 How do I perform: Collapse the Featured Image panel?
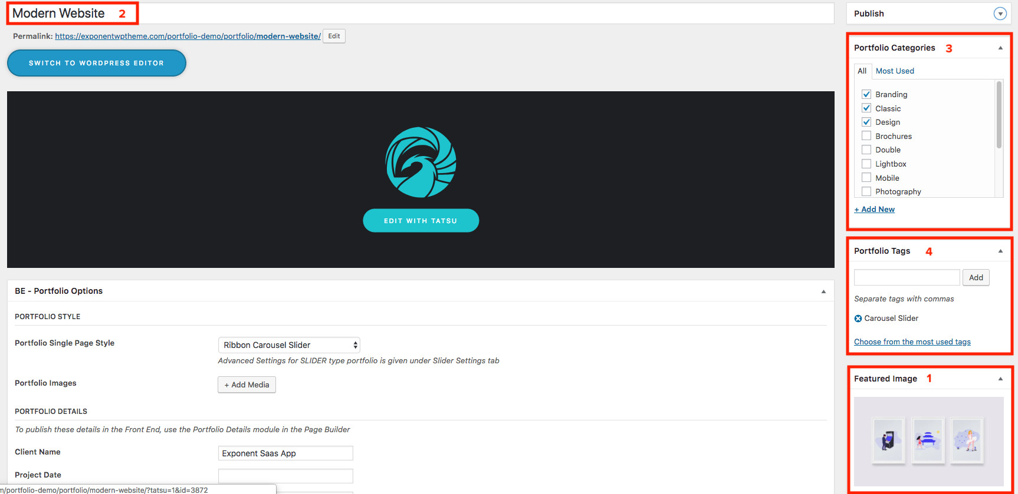[1000, 379]
